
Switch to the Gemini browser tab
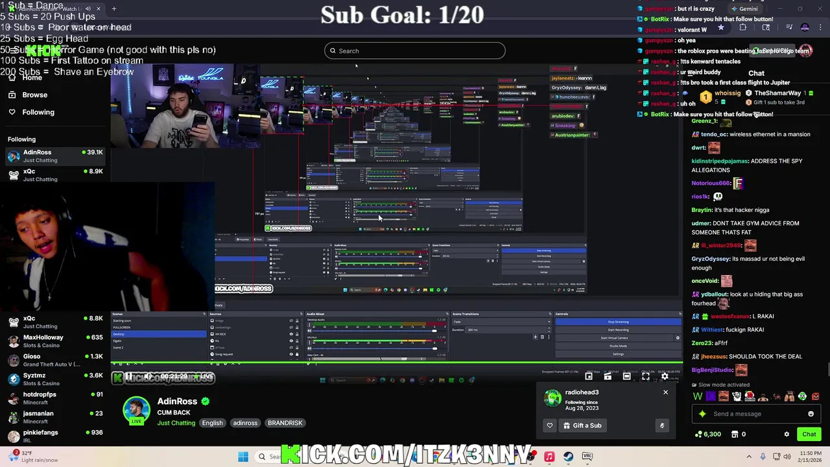click(x=744, y=9)
